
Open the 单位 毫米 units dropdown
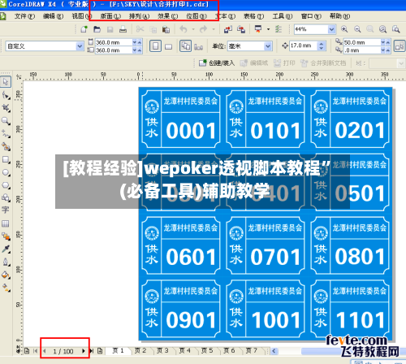(x=268, y=46)
